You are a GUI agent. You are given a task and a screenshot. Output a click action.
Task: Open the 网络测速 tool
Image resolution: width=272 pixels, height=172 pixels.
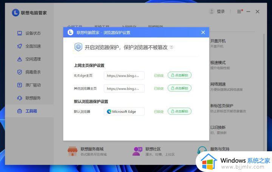(226, 87)
